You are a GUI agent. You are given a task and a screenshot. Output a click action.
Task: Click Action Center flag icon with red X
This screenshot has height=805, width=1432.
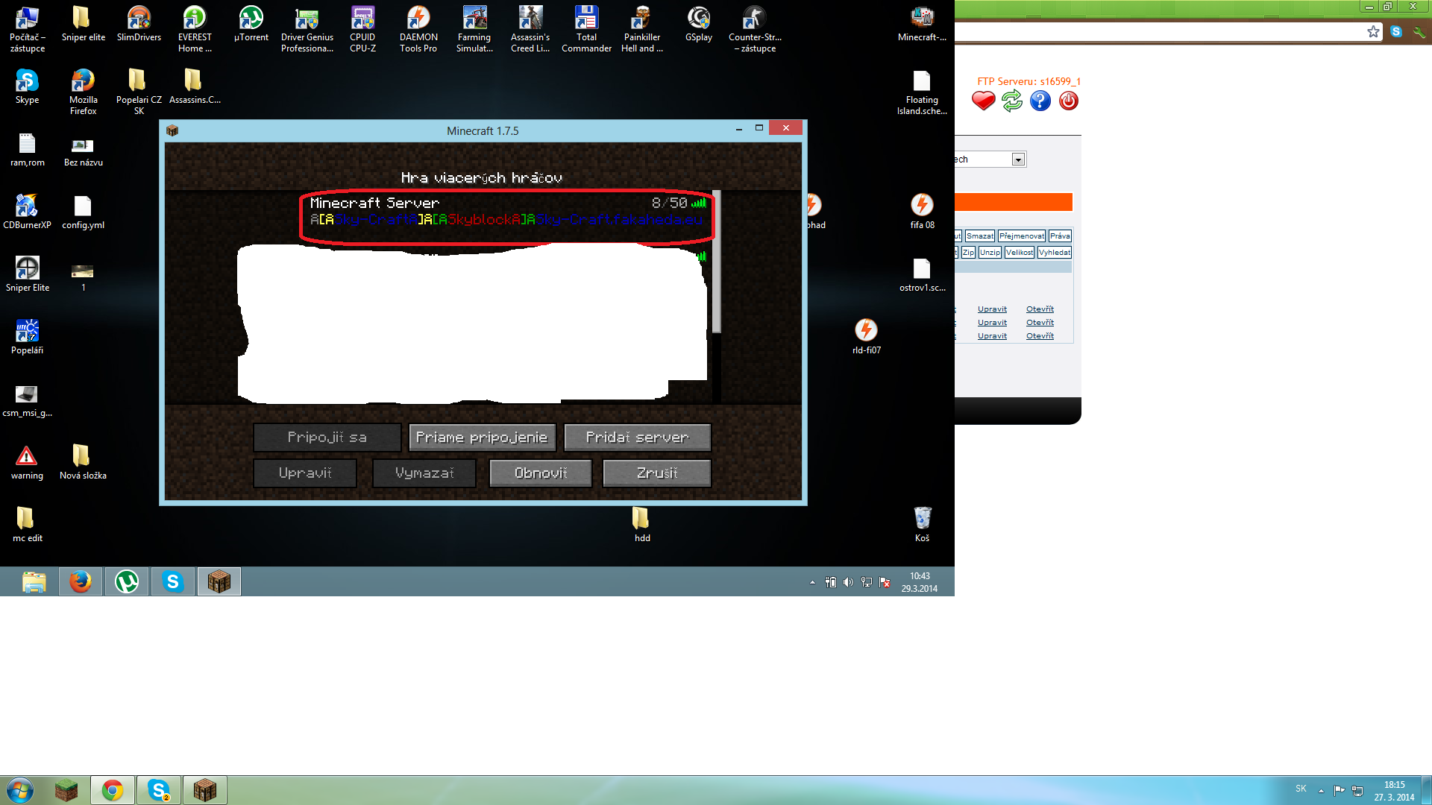tap(885, 582)
